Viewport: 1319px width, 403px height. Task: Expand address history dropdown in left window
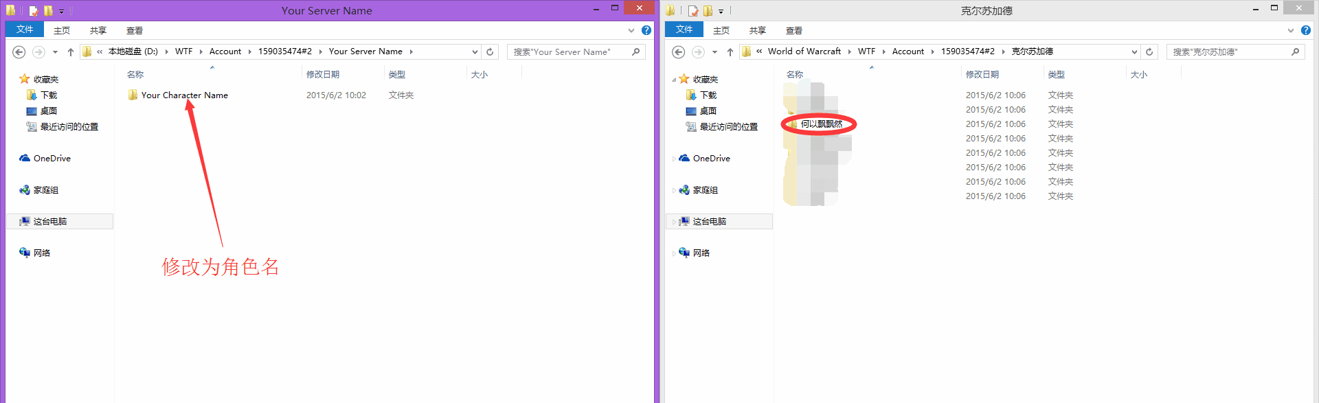pyautogui.click(x=475, y=52)
